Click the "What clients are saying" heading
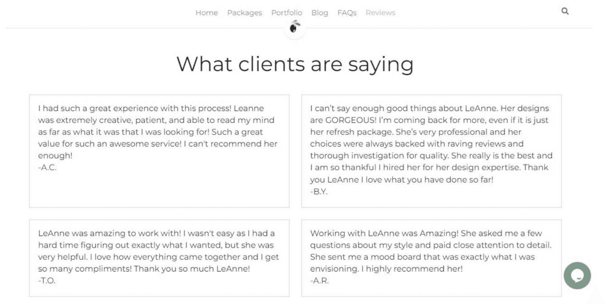 point(295,64)
